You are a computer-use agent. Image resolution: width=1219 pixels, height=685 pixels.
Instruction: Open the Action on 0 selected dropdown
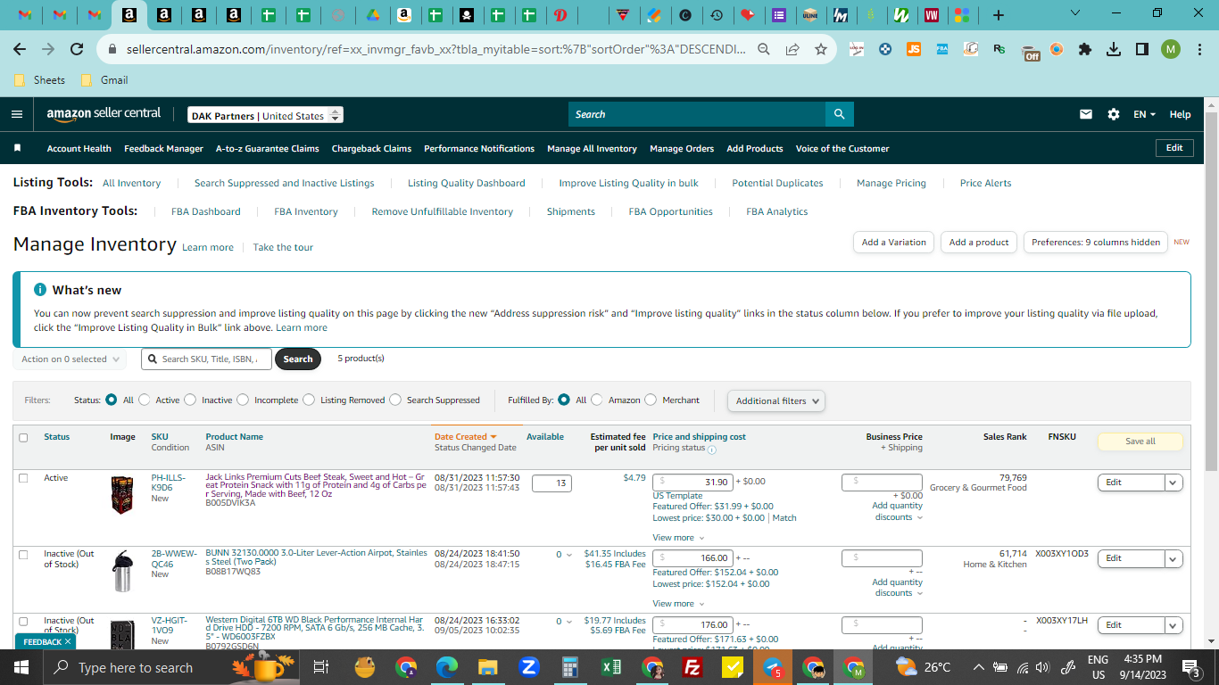70,359
